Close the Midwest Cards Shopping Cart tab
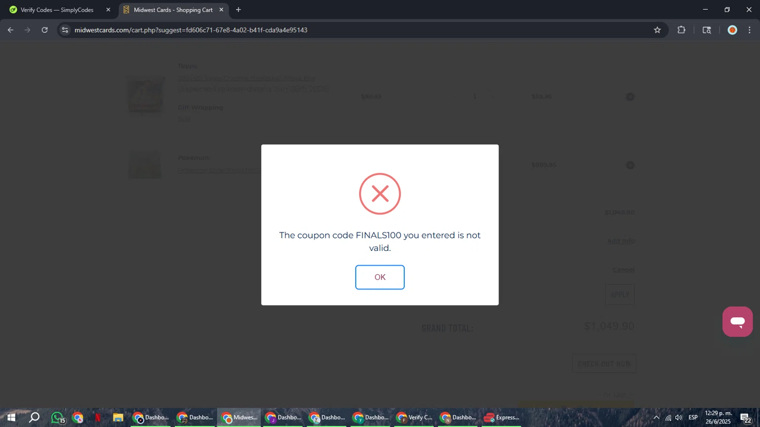Screen dimensions: 760x427 click(x=221, y=10)
